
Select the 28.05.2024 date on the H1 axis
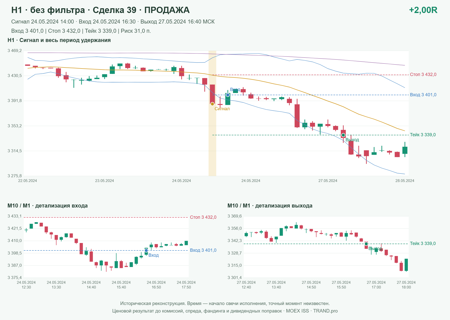[x=405, y=181]
